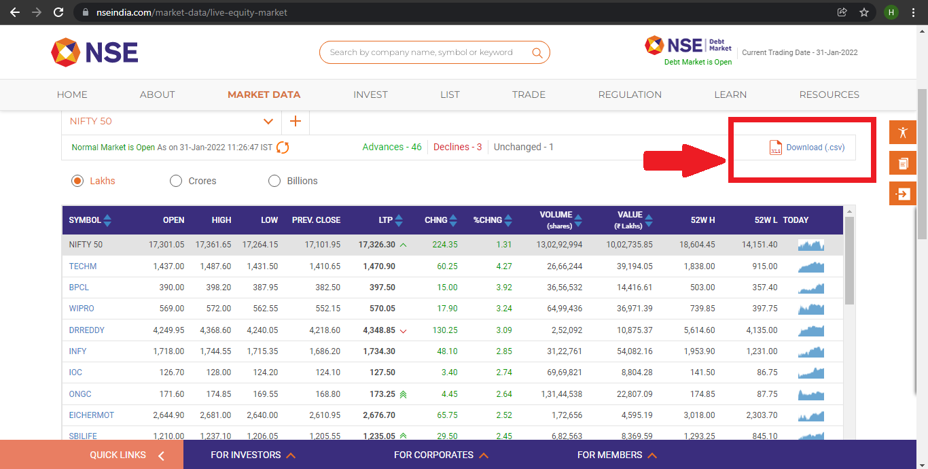The width and height of the screenshot is (928, 469).
Task: Sort by CHNG column arrows
Action: 454,220
